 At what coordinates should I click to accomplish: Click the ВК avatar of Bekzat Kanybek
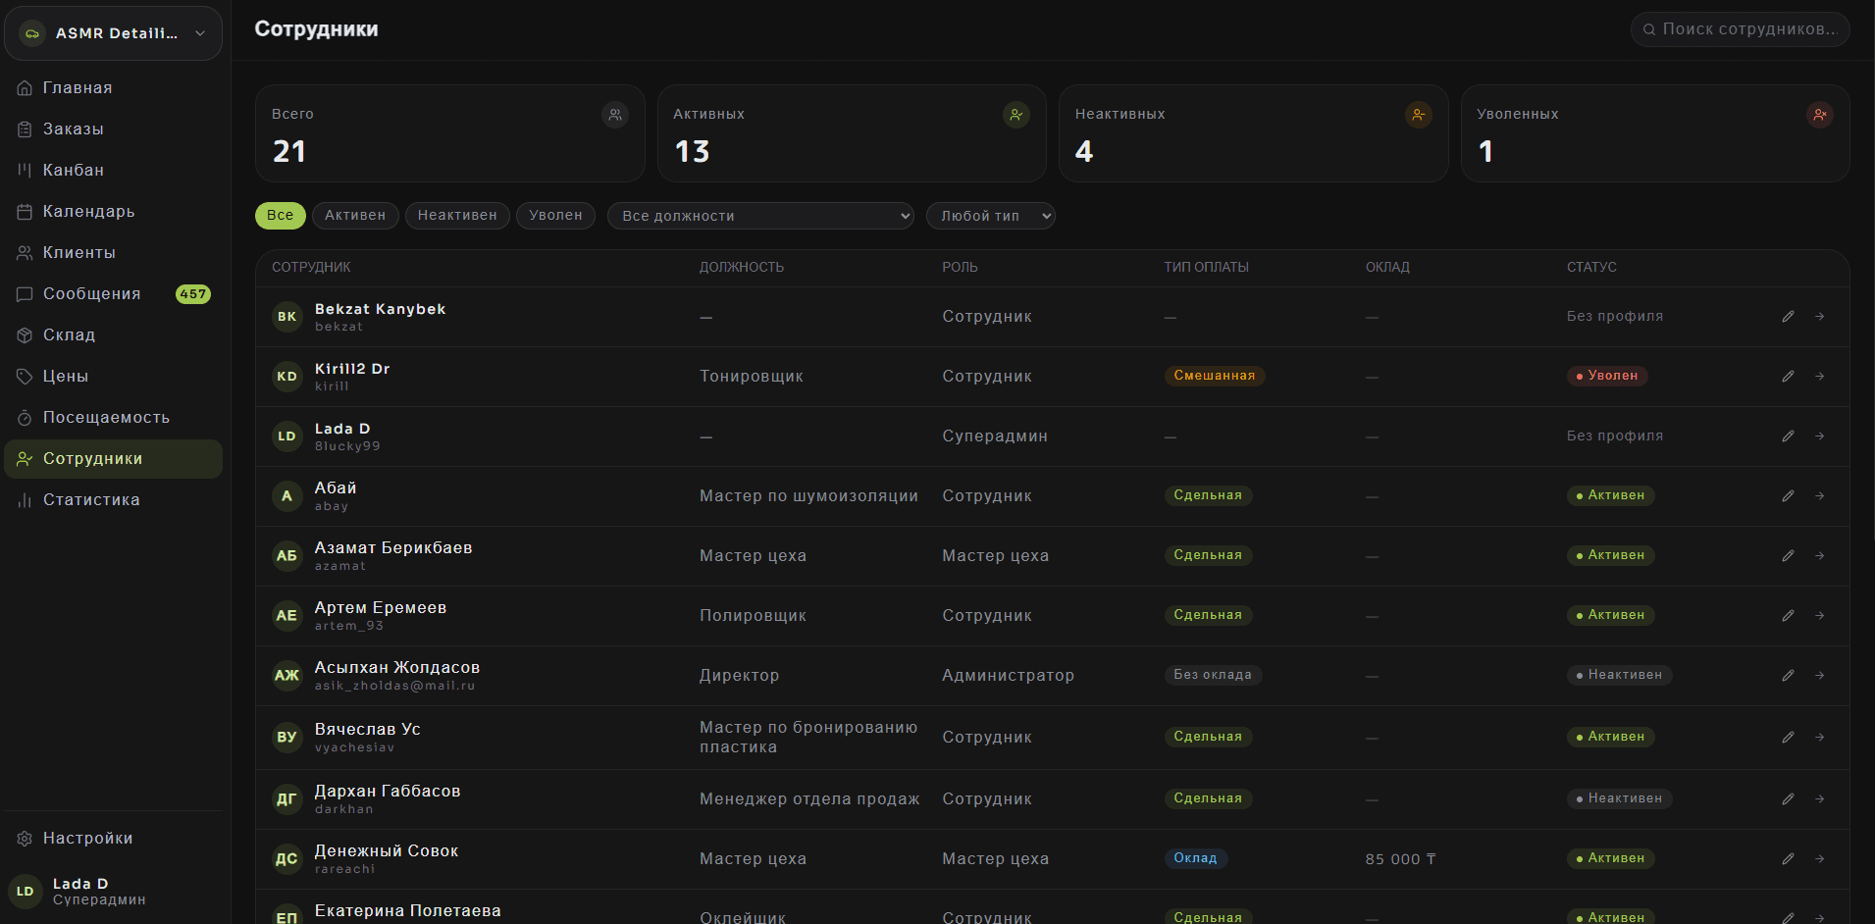(287, 317)
